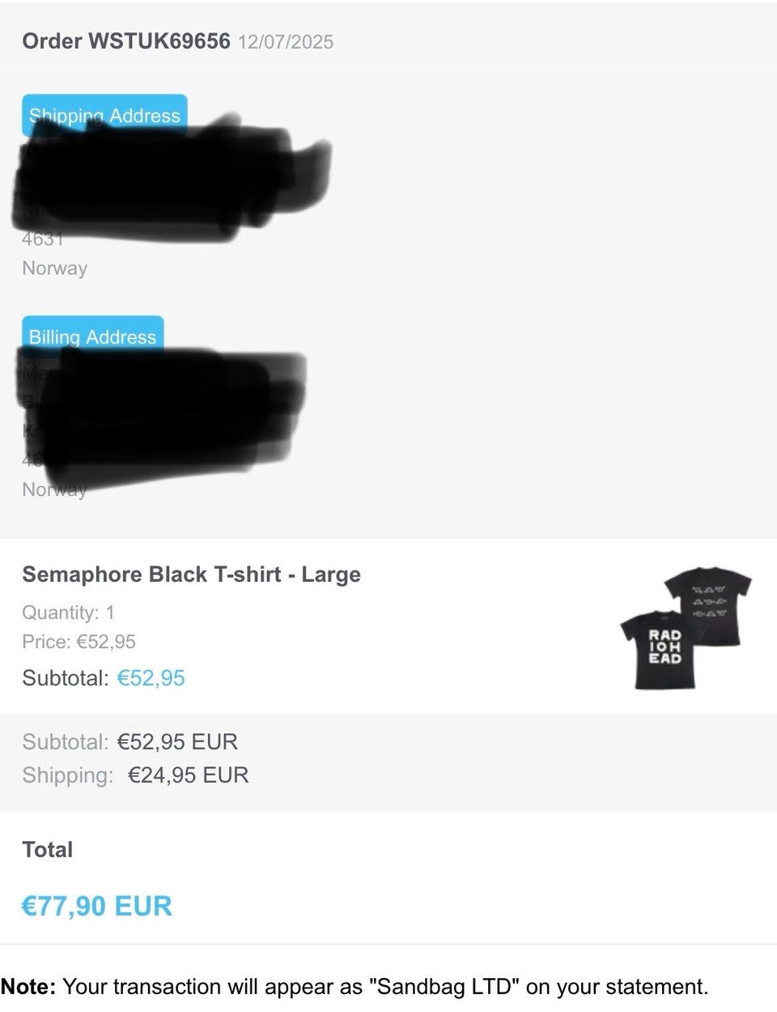The height and width of the screenshot is (1012, 777).
Task: Click Semaphore Black T-shirt - Large title
Action: (191, 574)
